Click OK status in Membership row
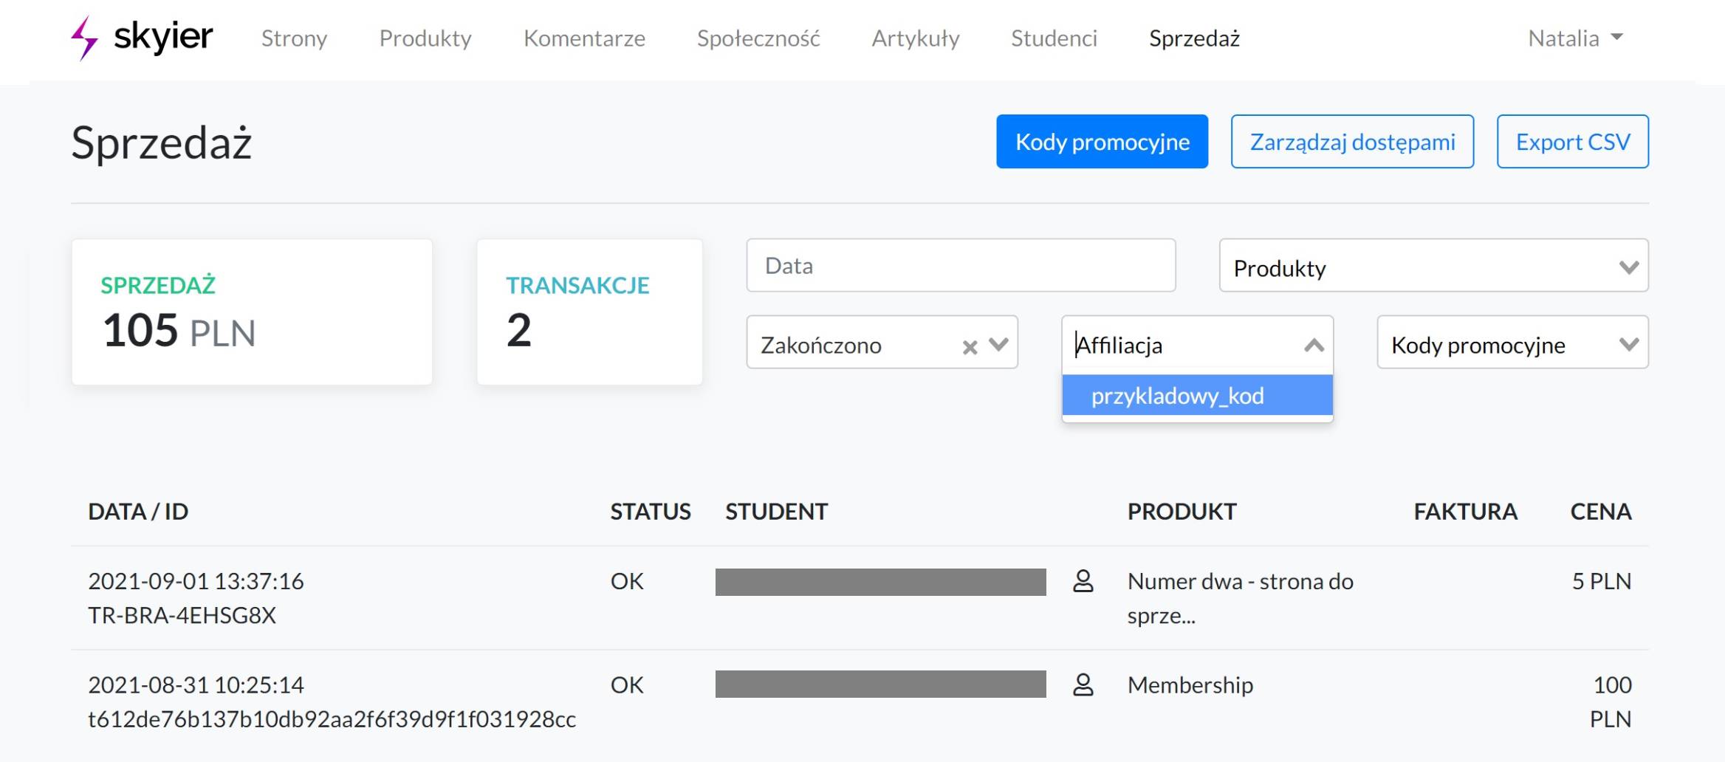 click(x=627, y=684)
